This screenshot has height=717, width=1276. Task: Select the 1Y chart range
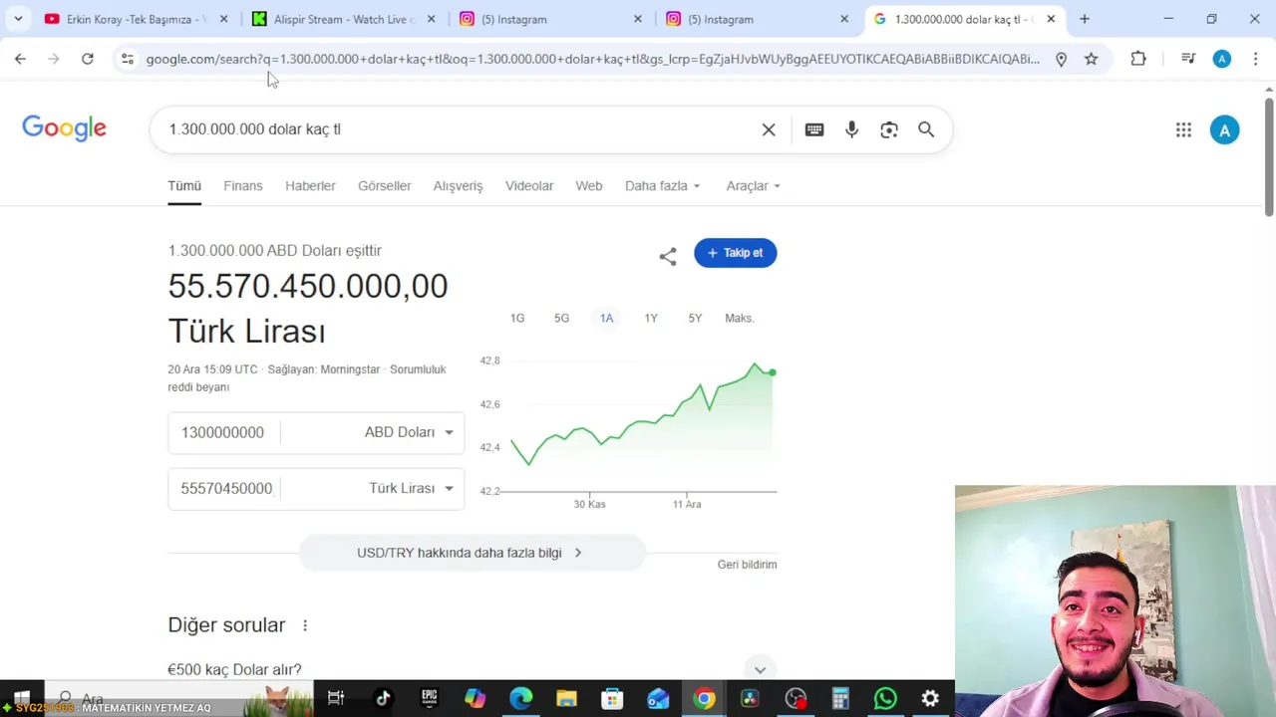(x=651, y=318)
